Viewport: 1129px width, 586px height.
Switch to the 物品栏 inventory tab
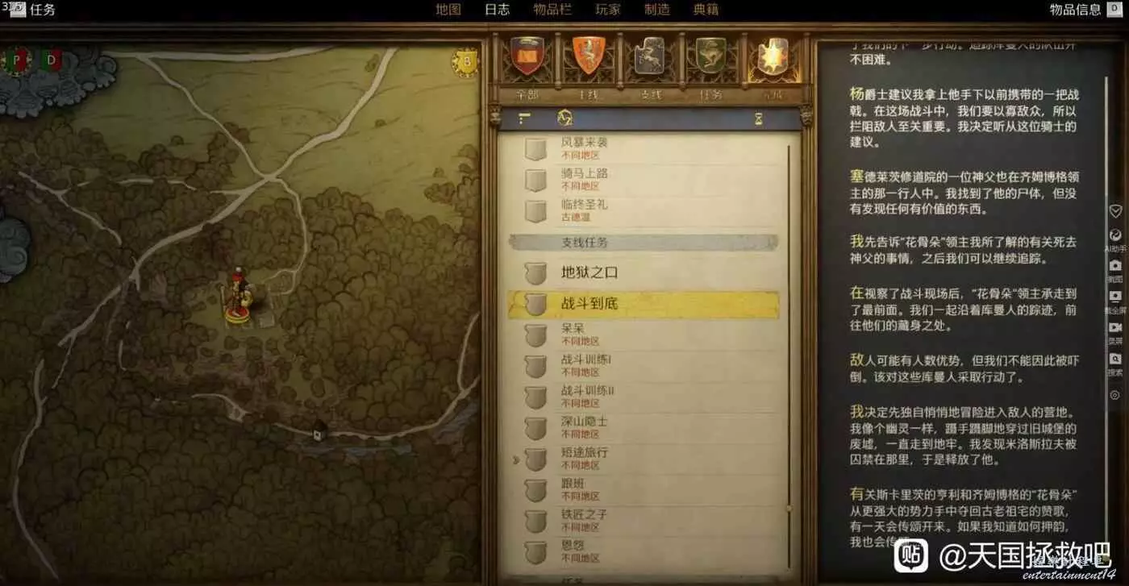point(552,10)
